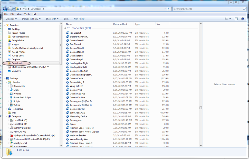249x159 pixels.
Task: Expand the Homegroup tree node
Action: 7,109
